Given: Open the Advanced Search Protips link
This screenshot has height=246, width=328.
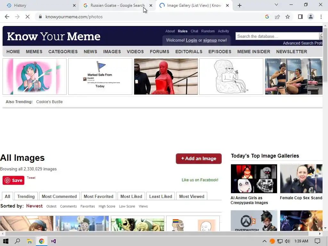Looking at the screenshot, I should pyautogui.click(x=303, y=43).
